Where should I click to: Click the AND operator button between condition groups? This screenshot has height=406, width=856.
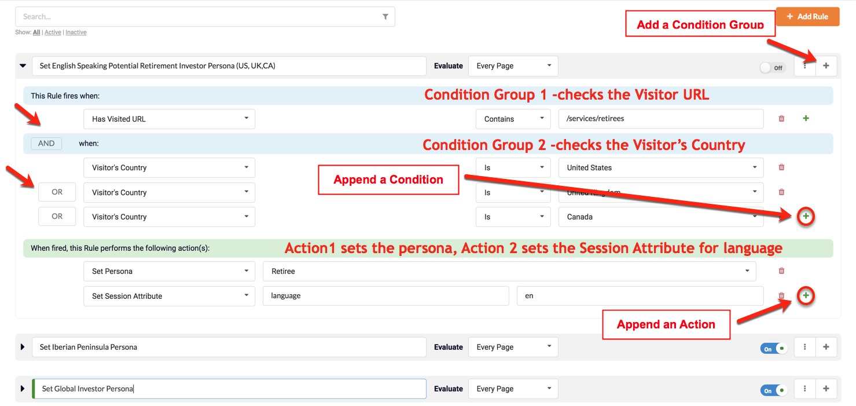(46, 144)
